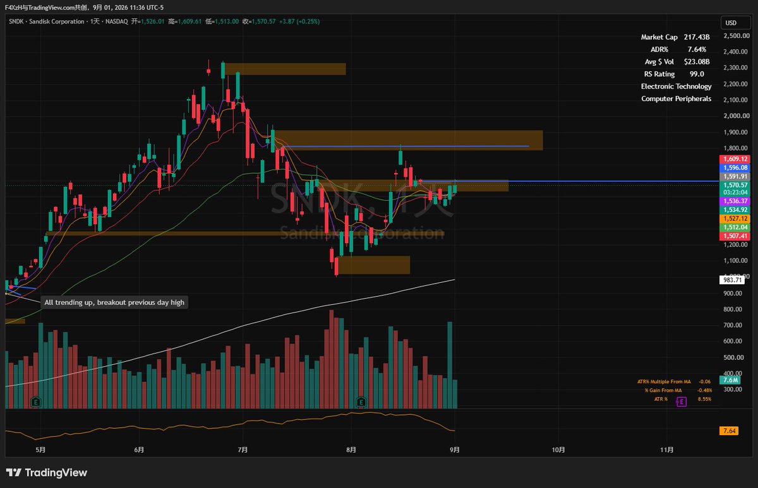Viewport: 758px width, 488px height.
Task: Click the 10月 date on the time axis
Action: point(558,450)
